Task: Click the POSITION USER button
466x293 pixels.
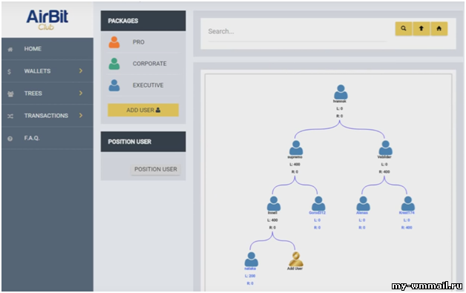Action: [x=155, y=169]
